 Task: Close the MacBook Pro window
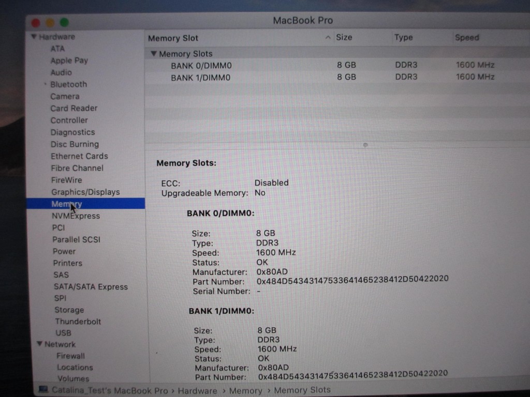tap(36, 23)
